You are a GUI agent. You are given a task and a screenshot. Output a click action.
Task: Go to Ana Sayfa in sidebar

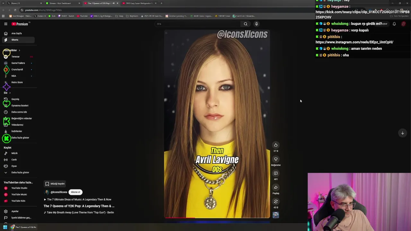coord(19,33)
